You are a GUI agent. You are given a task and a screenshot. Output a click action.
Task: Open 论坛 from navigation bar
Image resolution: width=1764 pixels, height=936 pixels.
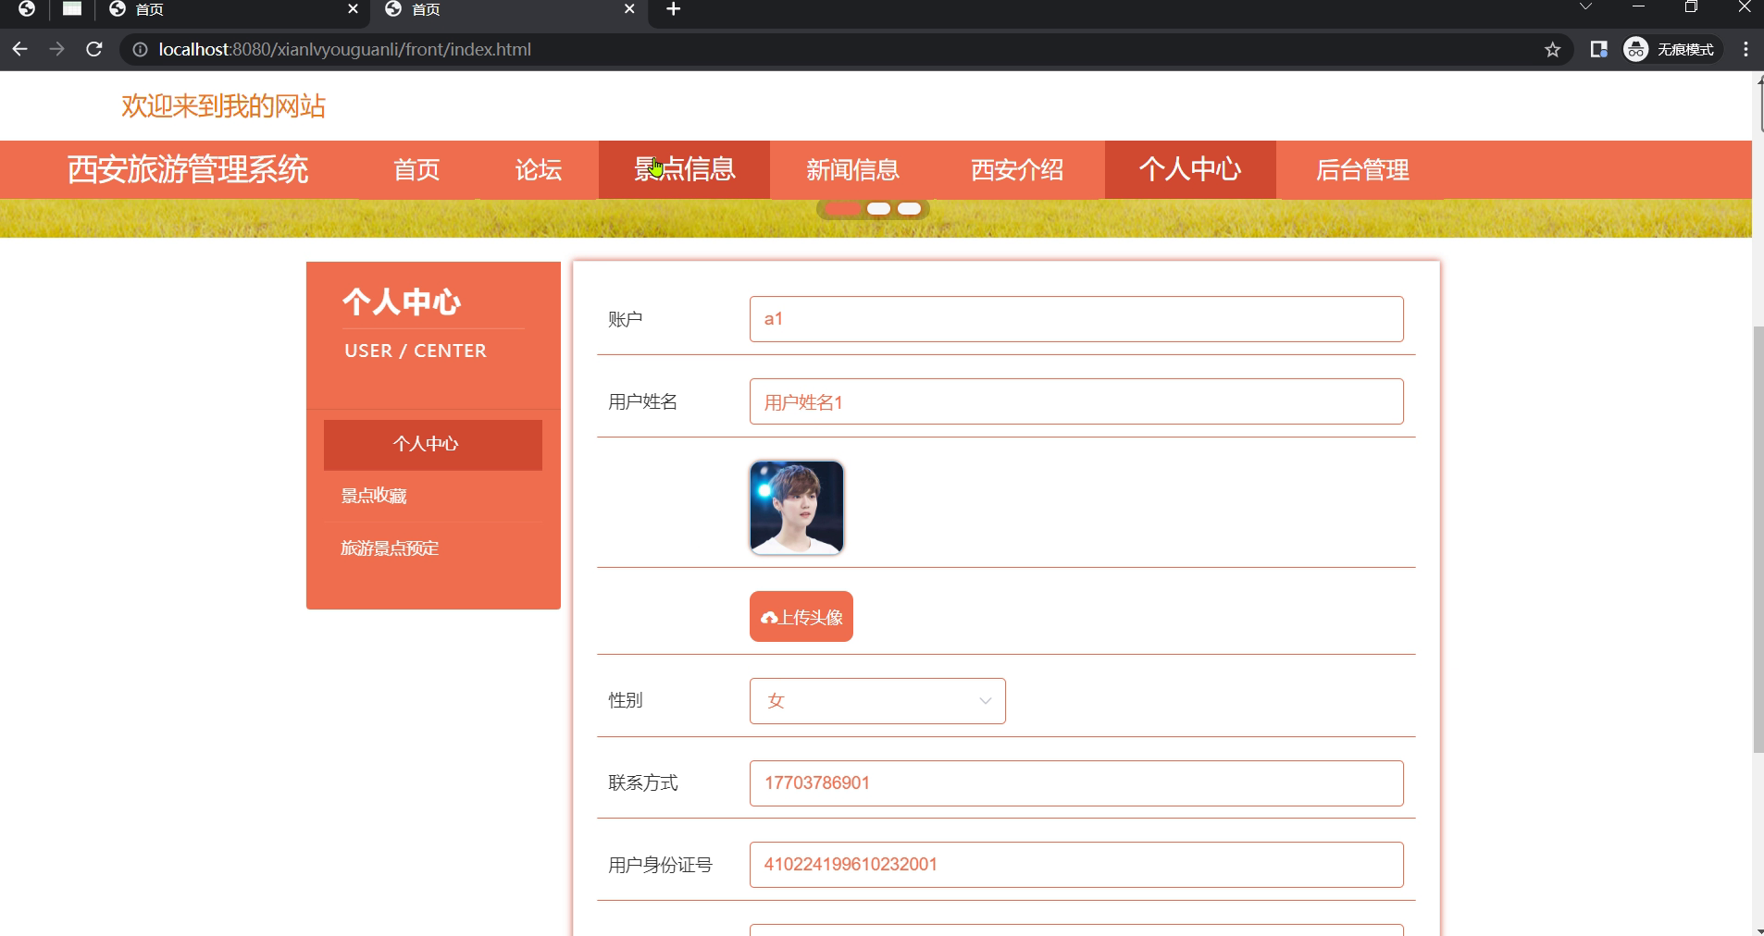539,169
